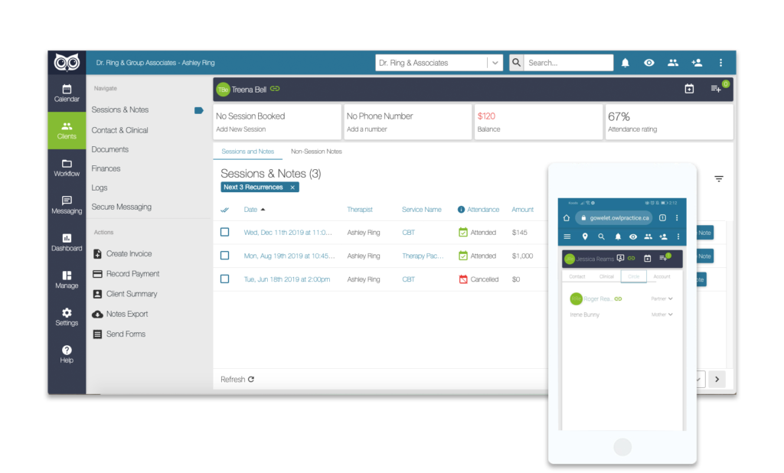Click Create Invoice action
This screenshot has height=473, width=784.
(x=129, y=254)
